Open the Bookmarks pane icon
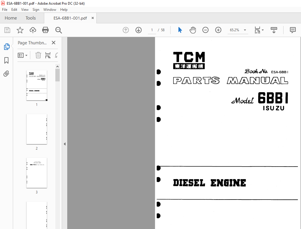This screenshot has width=301, height=229. point(6,60)
